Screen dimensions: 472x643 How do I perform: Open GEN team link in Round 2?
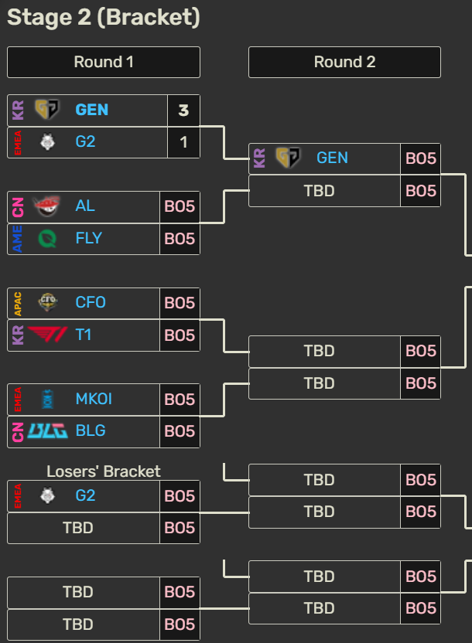point(333,158)
